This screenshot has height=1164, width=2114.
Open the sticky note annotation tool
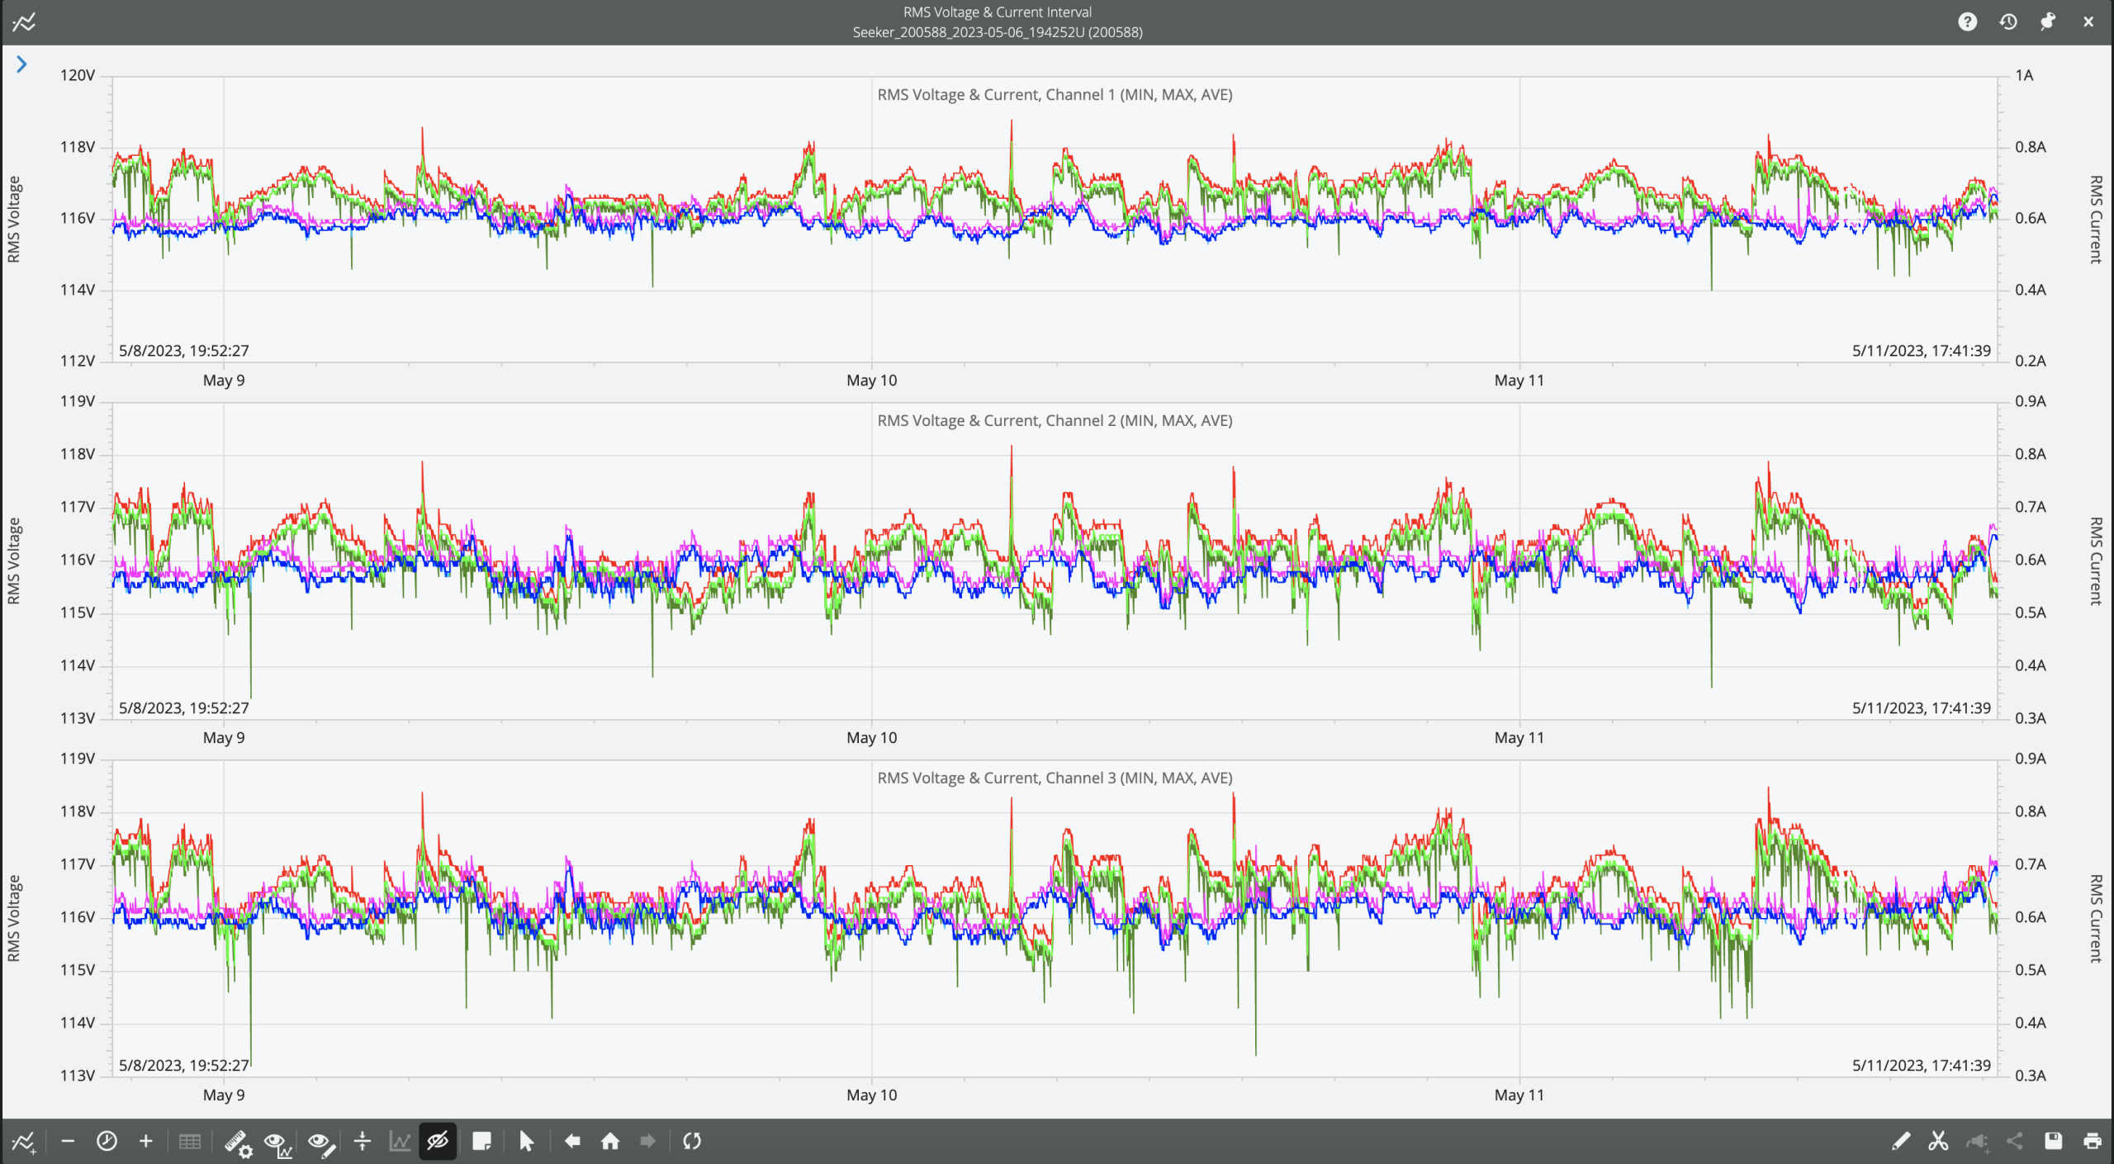tap(483, 1142)
